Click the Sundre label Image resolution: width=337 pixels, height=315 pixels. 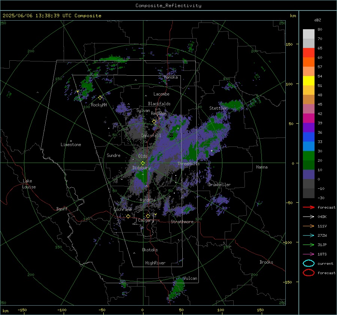click(113, 155)
